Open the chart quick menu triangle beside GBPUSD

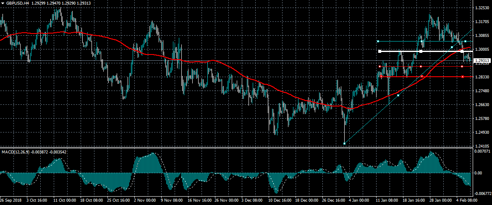point(2,3)
